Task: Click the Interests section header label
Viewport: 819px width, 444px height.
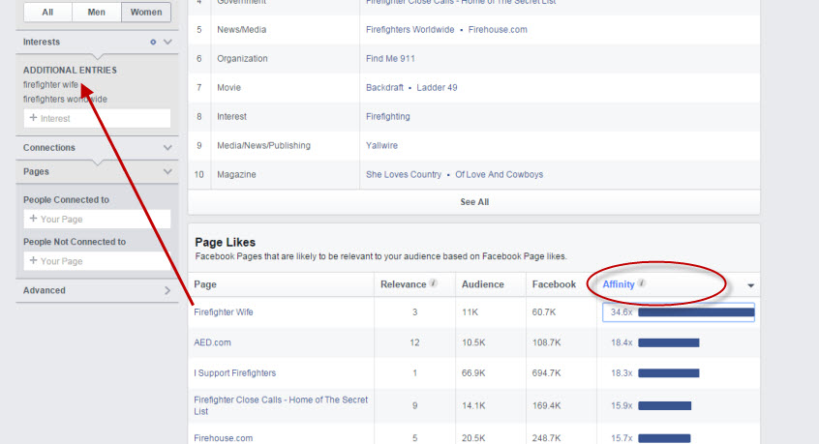Action: 42,42
